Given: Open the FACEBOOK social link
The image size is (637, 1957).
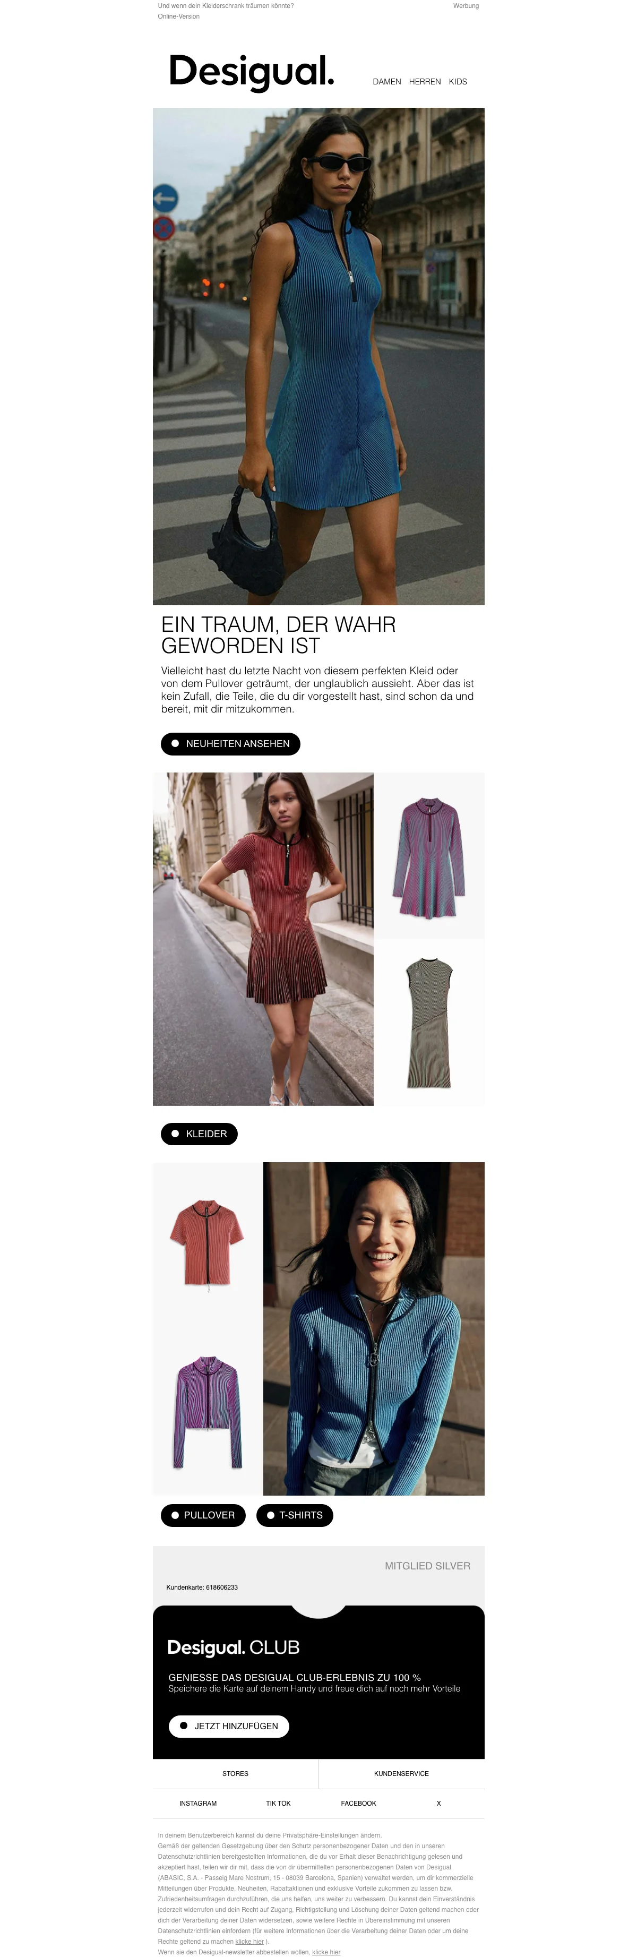Looking at the screenshot, I should point(358,1804).
